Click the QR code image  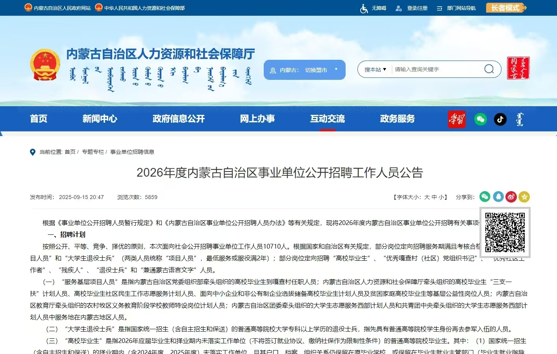pos(505,232)
